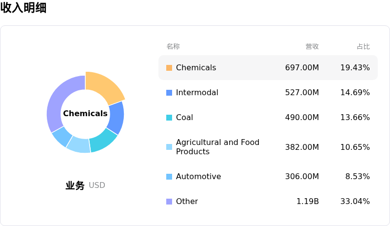Click the 占比 column header
This screenshot has height=226, width=390.
(x=363, y=46)
